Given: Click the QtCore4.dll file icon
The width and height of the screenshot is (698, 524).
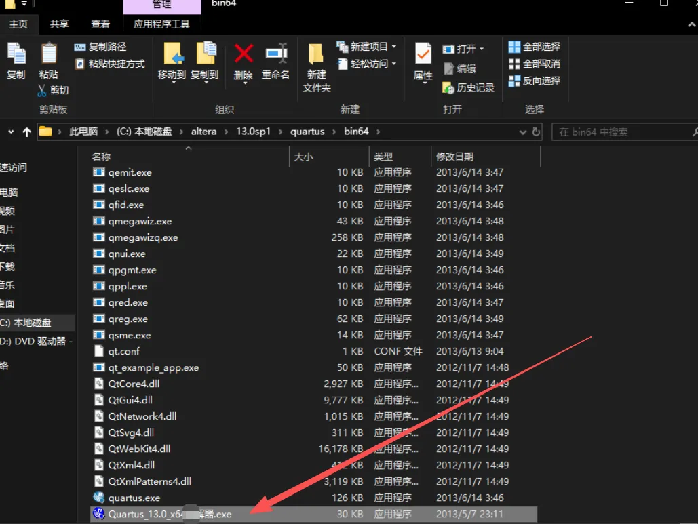Looking at the screenshot, I should tap(99, 384).
